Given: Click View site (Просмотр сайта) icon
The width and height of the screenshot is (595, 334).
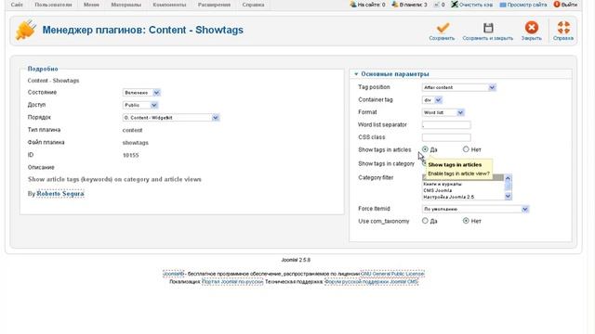Looking at the screenshot, I should point(503,5).
